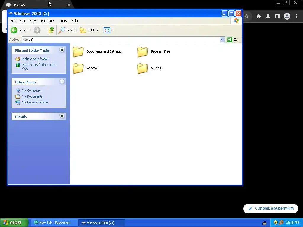Select the WINNT folder icon

(x=143, y=68)
